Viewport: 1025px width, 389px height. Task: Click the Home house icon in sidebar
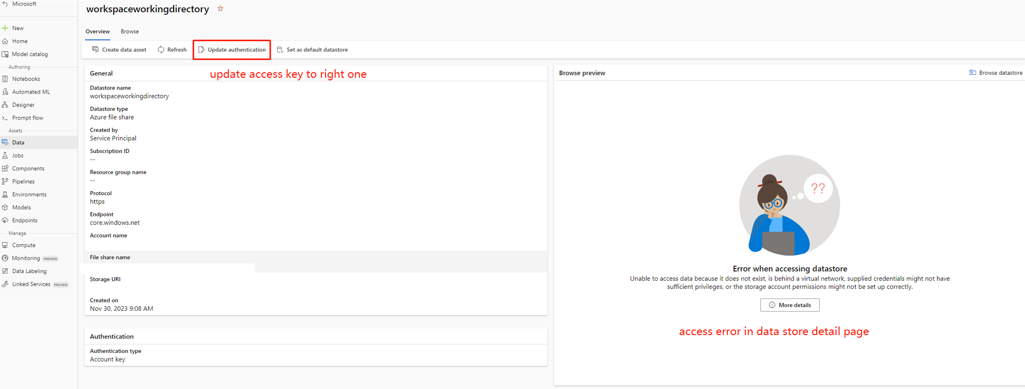coord(5,41)
